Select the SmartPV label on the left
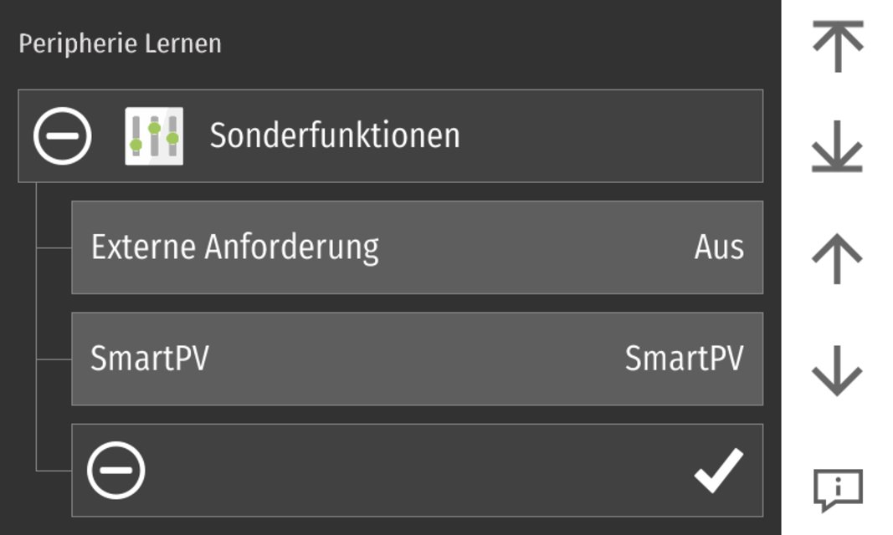Viewport: 893px width, 535px height. (x=149, y=359)
